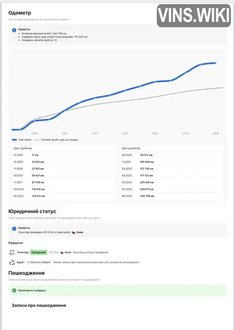Click the Брухт recycle icon
The image size is (235, 330).
click(x=12, y=262)
